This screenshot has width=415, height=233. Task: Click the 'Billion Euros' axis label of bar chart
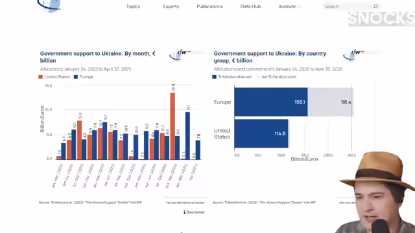(304, 159)
